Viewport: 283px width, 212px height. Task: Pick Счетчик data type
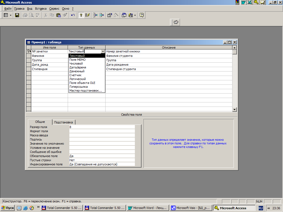pos(87,75)
